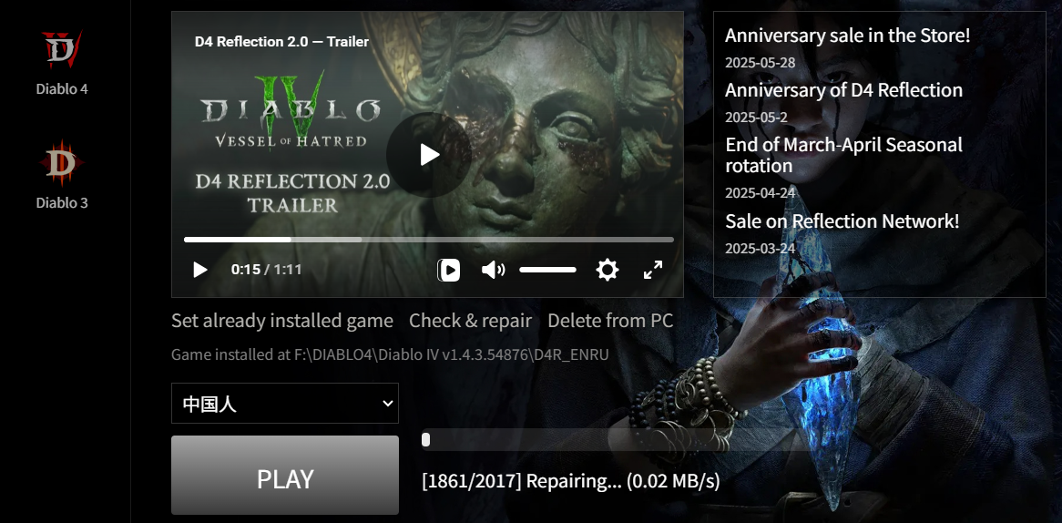Open Anniversary sale in the Store news

click(x=847, y=36)
